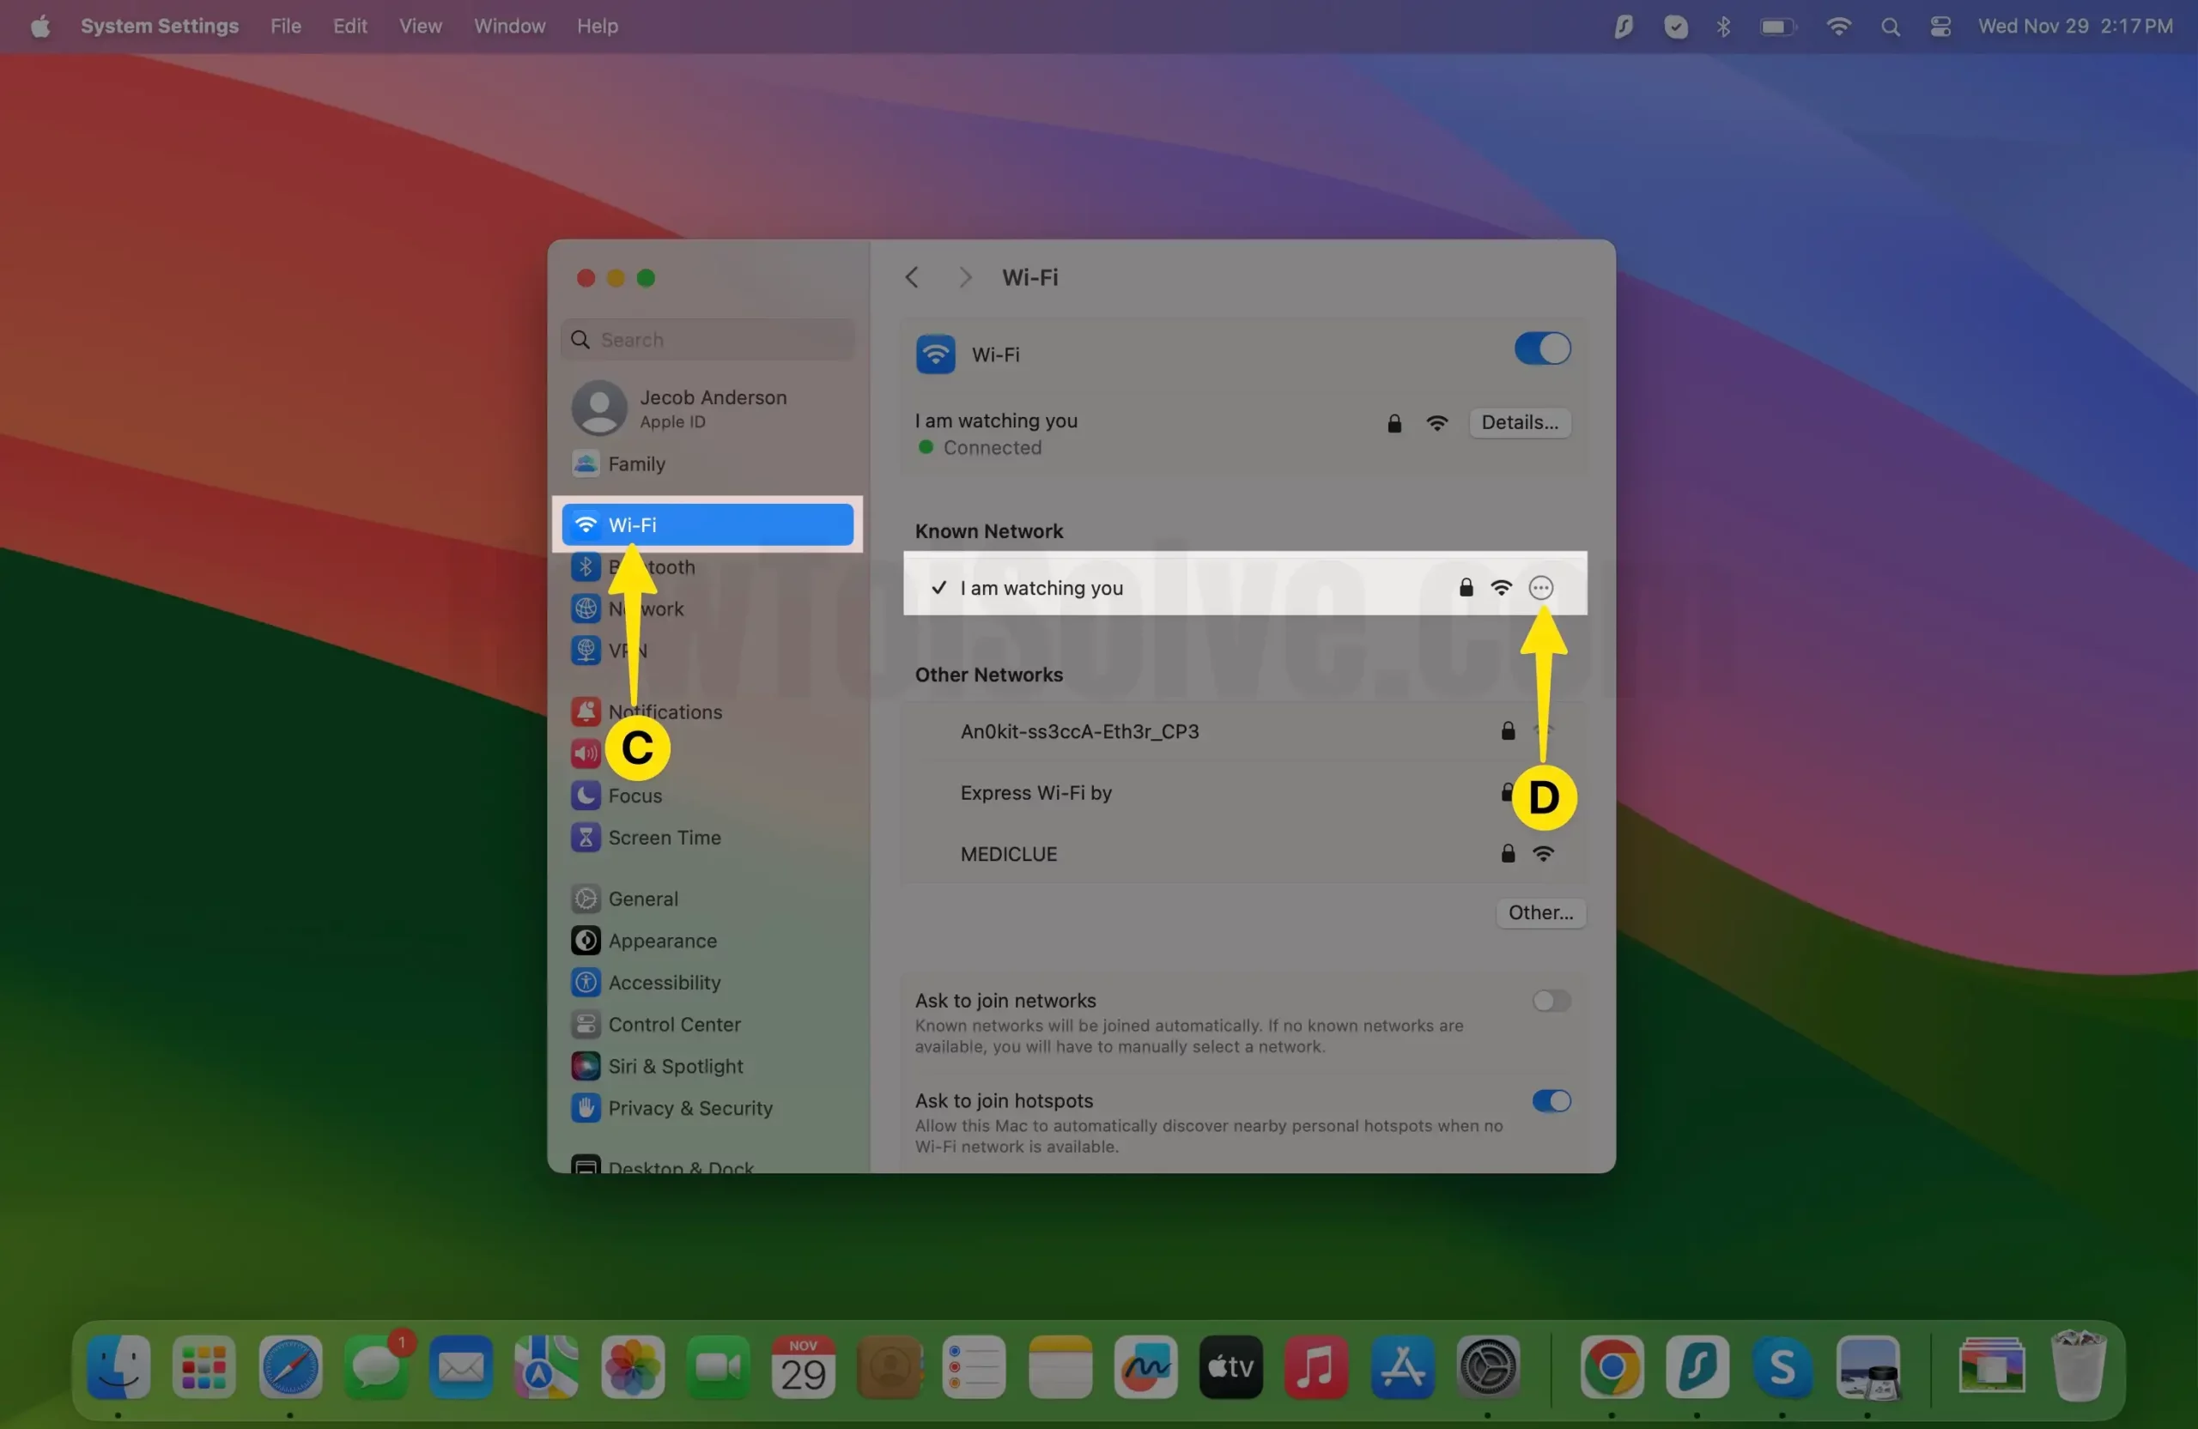Open Control Center settings

coord(673,1024)
